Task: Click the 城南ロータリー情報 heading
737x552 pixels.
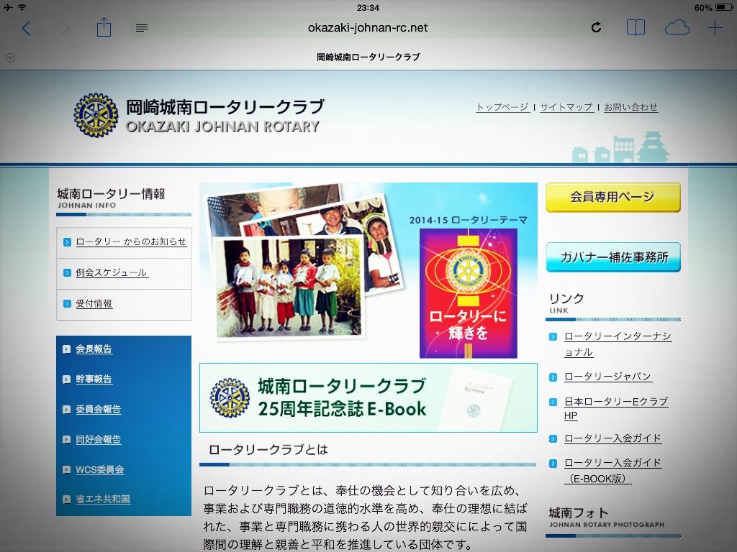Action: (x=111, y=194)
